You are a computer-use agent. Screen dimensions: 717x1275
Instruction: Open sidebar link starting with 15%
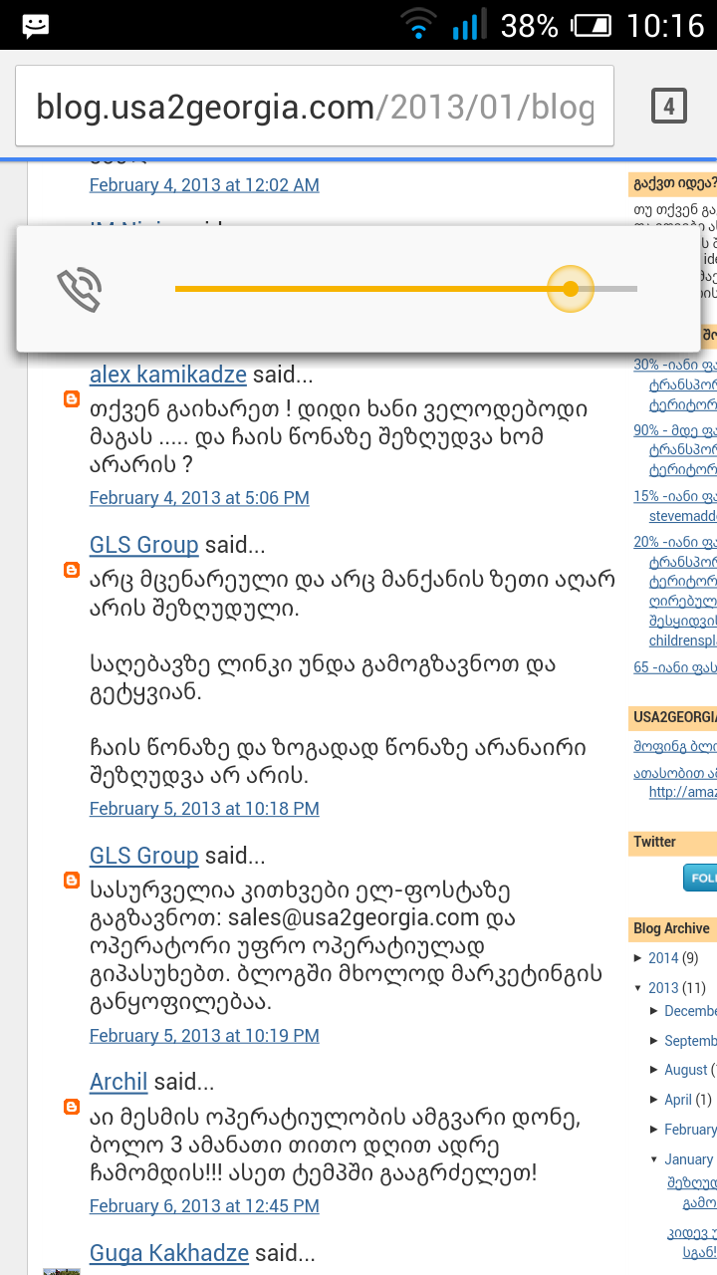point(675,506)
